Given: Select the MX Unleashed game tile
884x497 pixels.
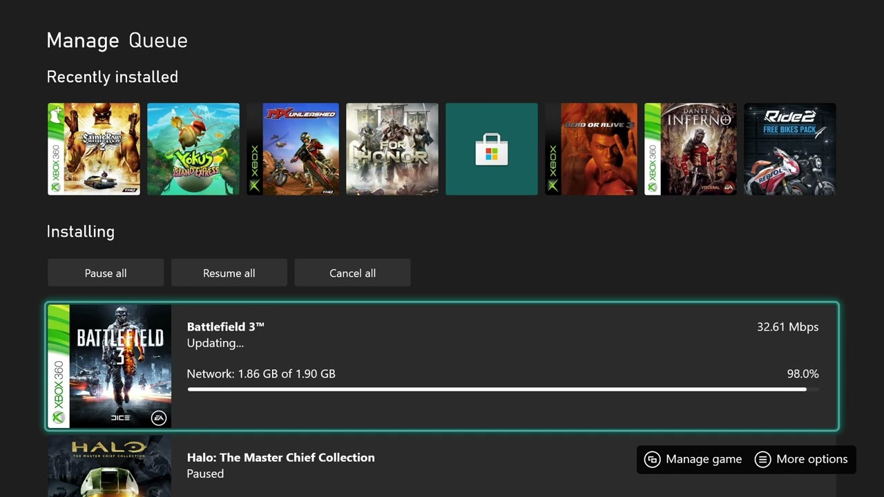Looking at the screenshot, I should pos(293,149).
